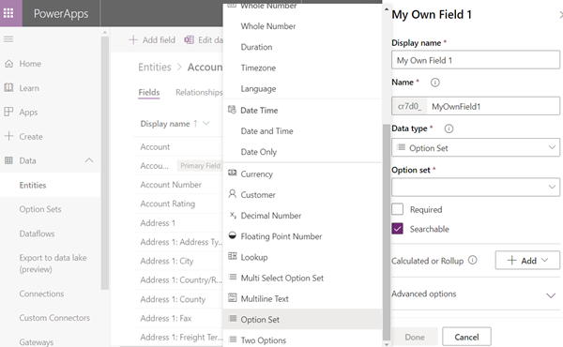Switch to the Relationships tab
The height and width of the screenshot is (347, 563).
point(199,92)
